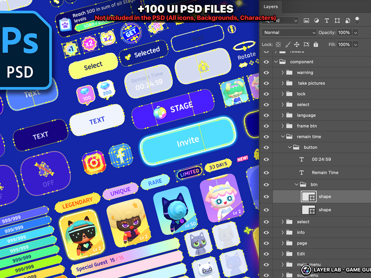
Task: Expand the warning group
Action: click(282, 72)
